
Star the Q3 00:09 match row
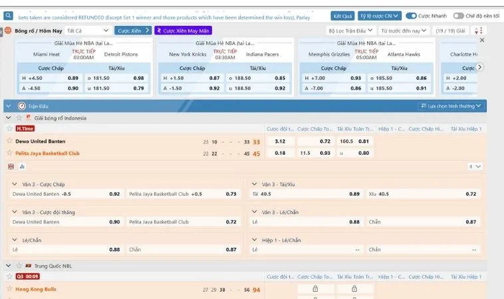[x=10, y=276]
